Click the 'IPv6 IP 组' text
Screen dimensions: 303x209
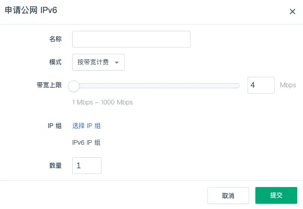pos(86,143)
